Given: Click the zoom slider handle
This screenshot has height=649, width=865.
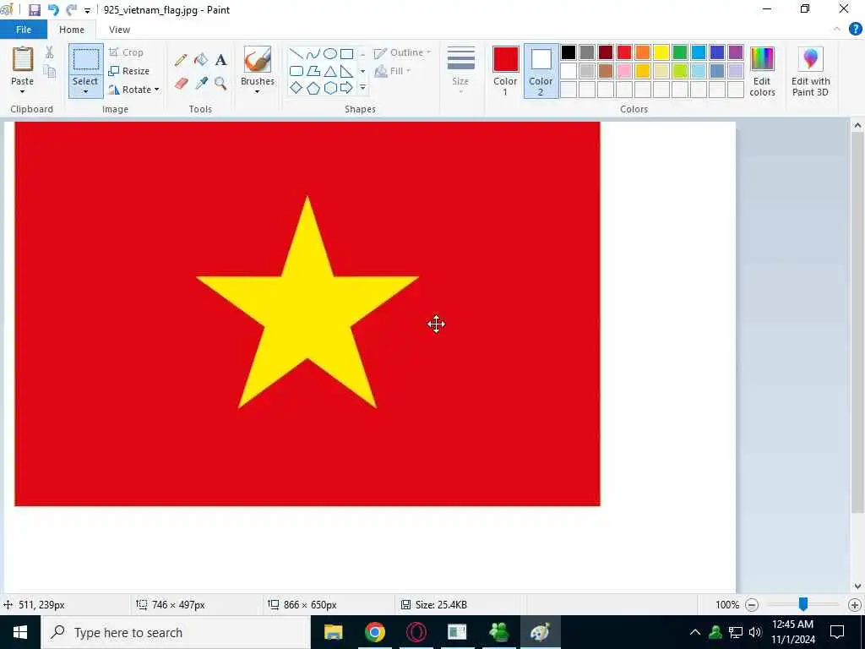Looking at the screenshot, I should tap(803, 604).
